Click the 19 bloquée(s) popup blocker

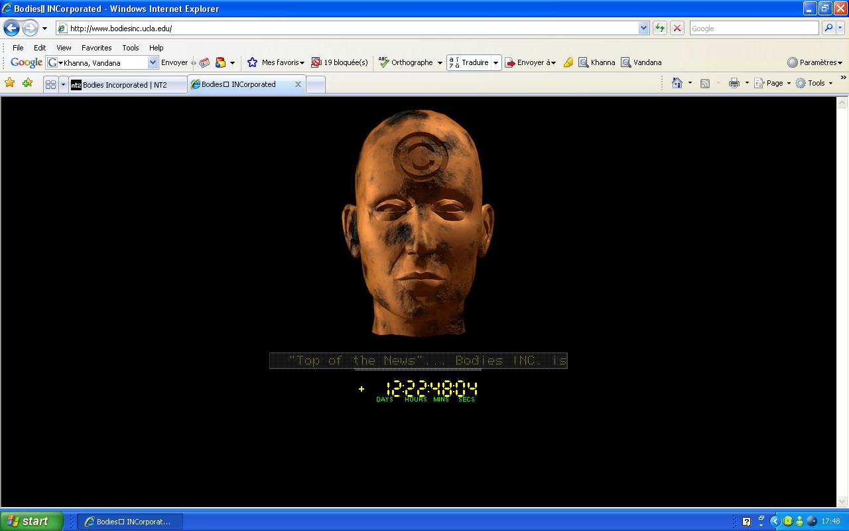340,62
